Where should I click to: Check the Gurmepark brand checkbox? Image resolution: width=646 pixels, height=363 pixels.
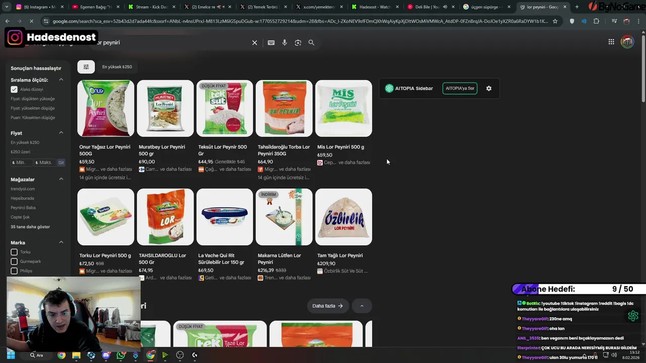click(x=14, y=262)
